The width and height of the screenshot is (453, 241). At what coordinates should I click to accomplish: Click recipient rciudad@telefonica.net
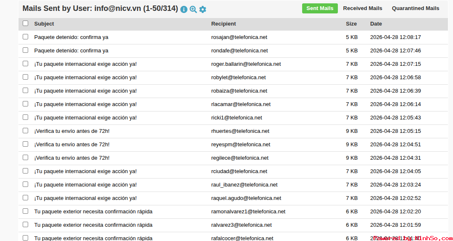[x=239, y=171]
